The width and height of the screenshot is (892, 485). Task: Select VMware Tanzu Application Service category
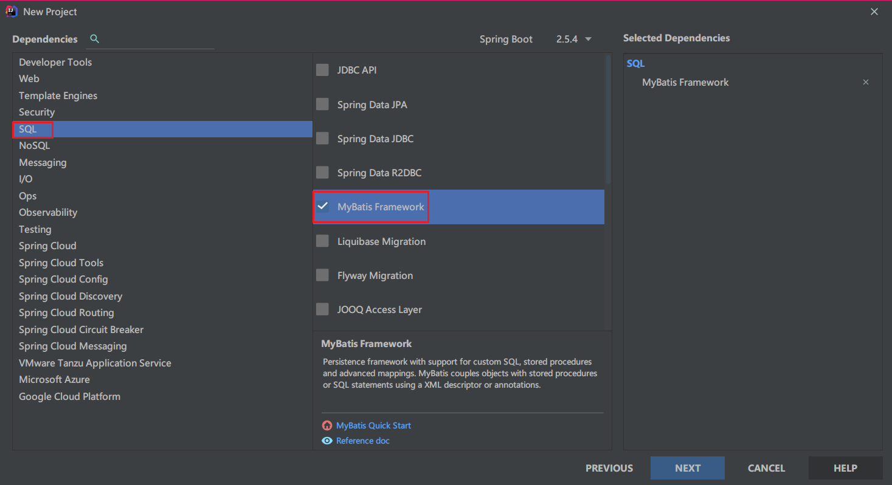tap(162, 363)
